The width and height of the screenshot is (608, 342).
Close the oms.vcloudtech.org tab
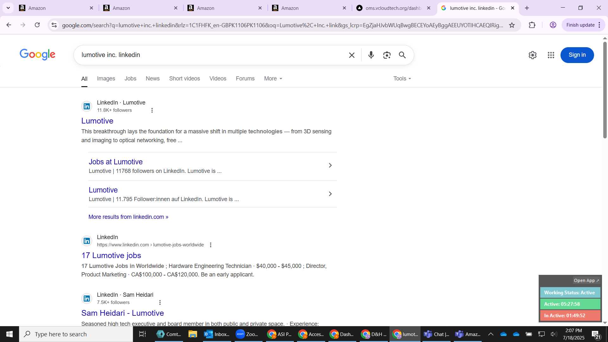(428, 8)
